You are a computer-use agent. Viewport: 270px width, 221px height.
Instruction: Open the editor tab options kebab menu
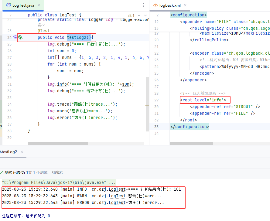point(143,5)
